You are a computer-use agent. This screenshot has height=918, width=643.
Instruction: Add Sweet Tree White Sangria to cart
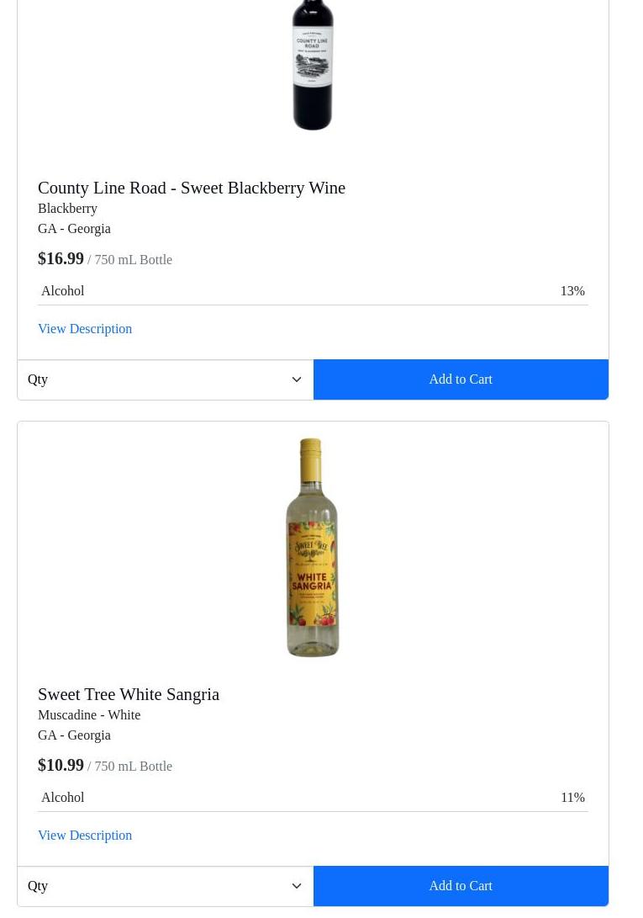[x=461, y=886]
